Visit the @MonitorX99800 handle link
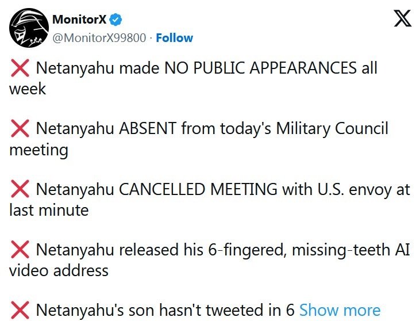Image resolution: width=416 pixels, height=321 pixels. tap(99, 38)
